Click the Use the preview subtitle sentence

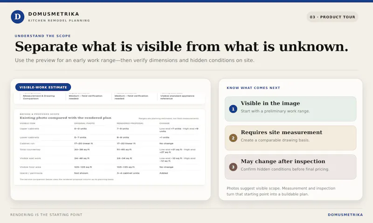coord(135,61)
